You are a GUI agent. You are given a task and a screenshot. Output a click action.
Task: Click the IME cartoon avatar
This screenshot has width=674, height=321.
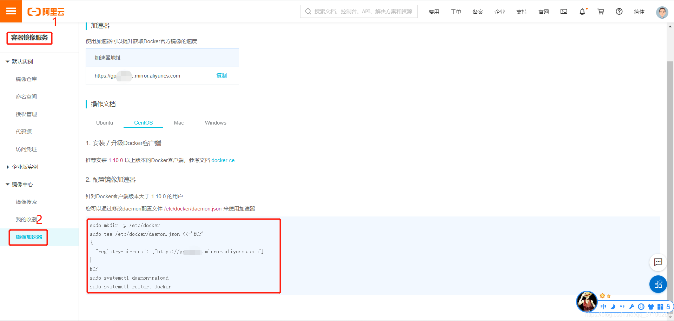[587, 301]
